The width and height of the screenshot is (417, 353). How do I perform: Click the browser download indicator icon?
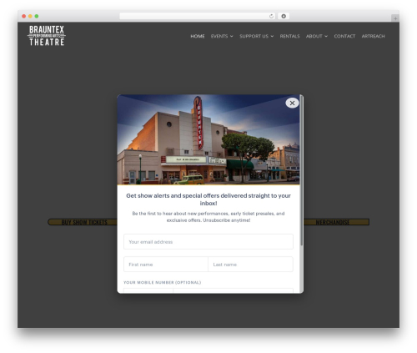[x=284, y=16]
